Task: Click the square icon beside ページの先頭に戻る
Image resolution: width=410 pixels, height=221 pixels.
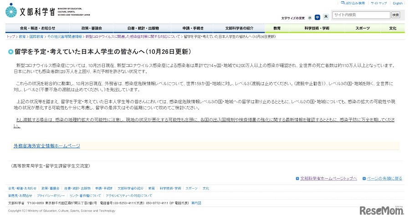Action: tap(364, 178)
